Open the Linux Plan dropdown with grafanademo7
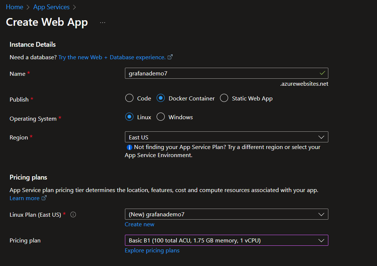The width and height of the screenshot is (377, 266). click(227, 214)
